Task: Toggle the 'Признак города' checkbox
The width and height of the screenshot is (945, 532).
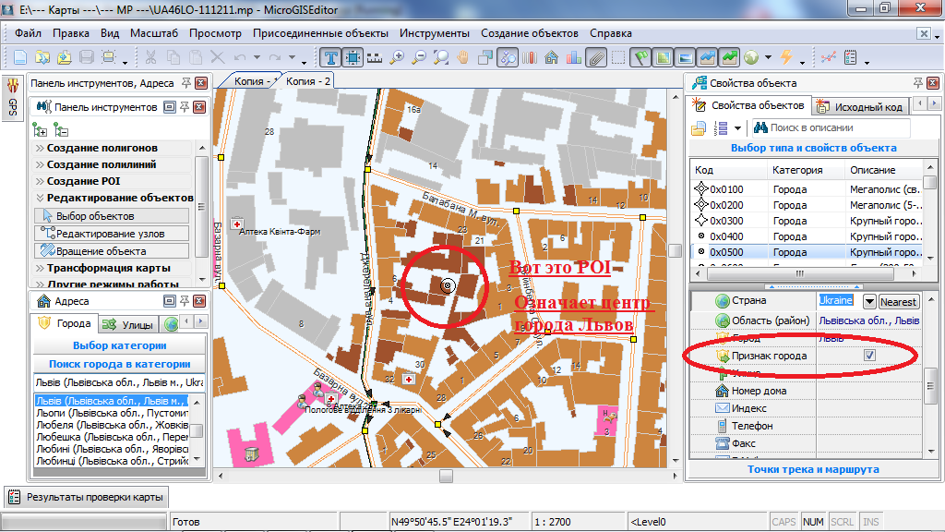Action: click(868, 356)
